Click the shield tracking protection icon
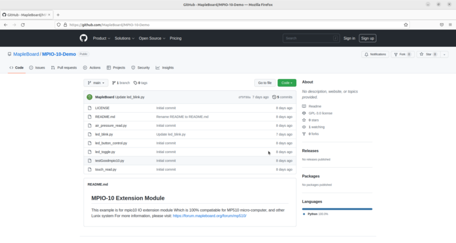This screenshot has height=243, width=456. 59,25
